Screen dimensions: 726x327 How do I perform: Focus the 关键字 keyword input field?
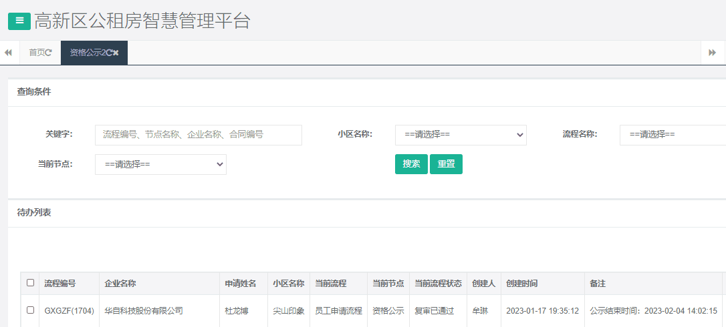(x=199, y=135)
